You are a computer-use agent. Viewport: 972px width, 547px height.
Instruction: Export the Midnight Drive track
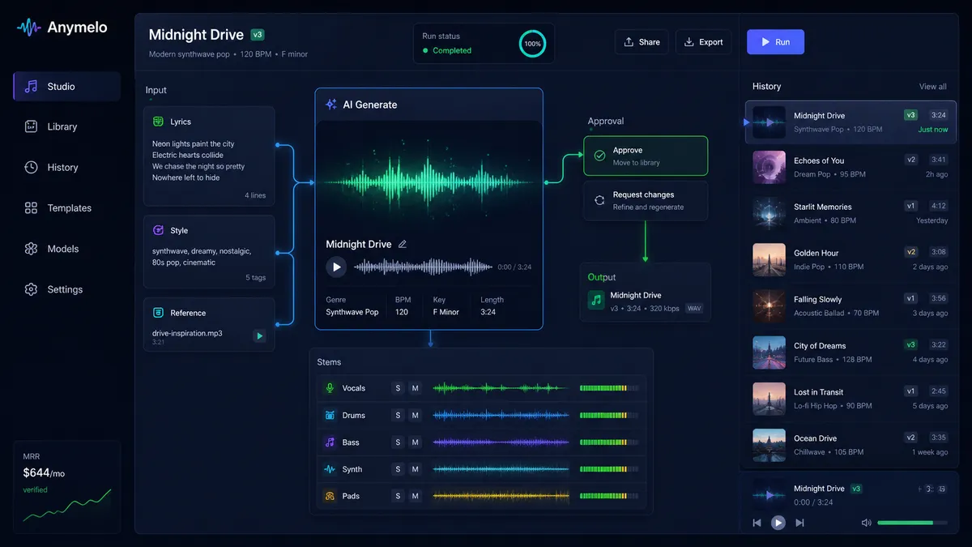point(703,42)
